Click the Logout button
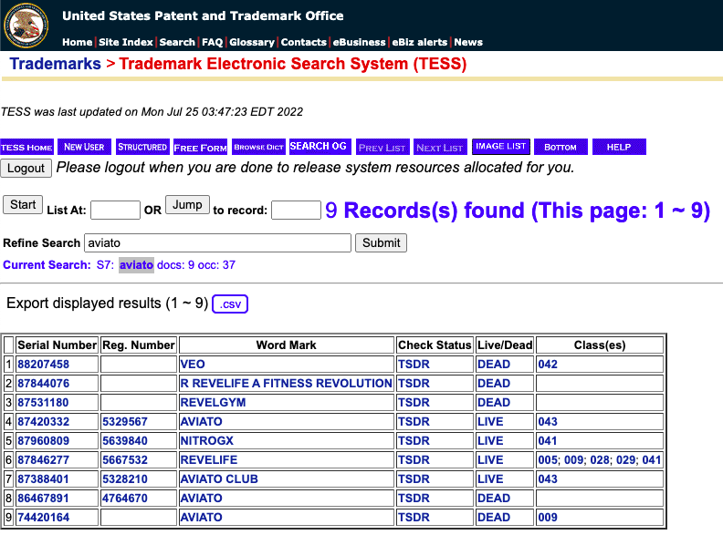The image size is (723, 535). [x=26, y=168]
